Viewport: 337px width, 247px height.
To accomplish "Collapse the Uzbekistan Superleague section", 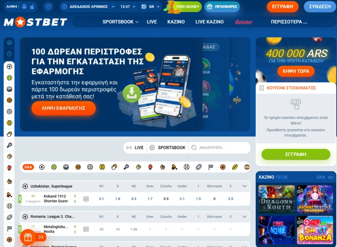I will (x=244, y=186).
